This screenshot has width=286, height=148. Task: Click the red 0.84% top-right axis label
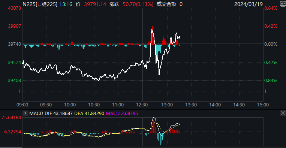[x=271, y=8]
